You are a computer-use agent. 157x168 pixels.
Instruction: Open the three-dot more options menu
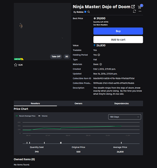click(140, 11)
